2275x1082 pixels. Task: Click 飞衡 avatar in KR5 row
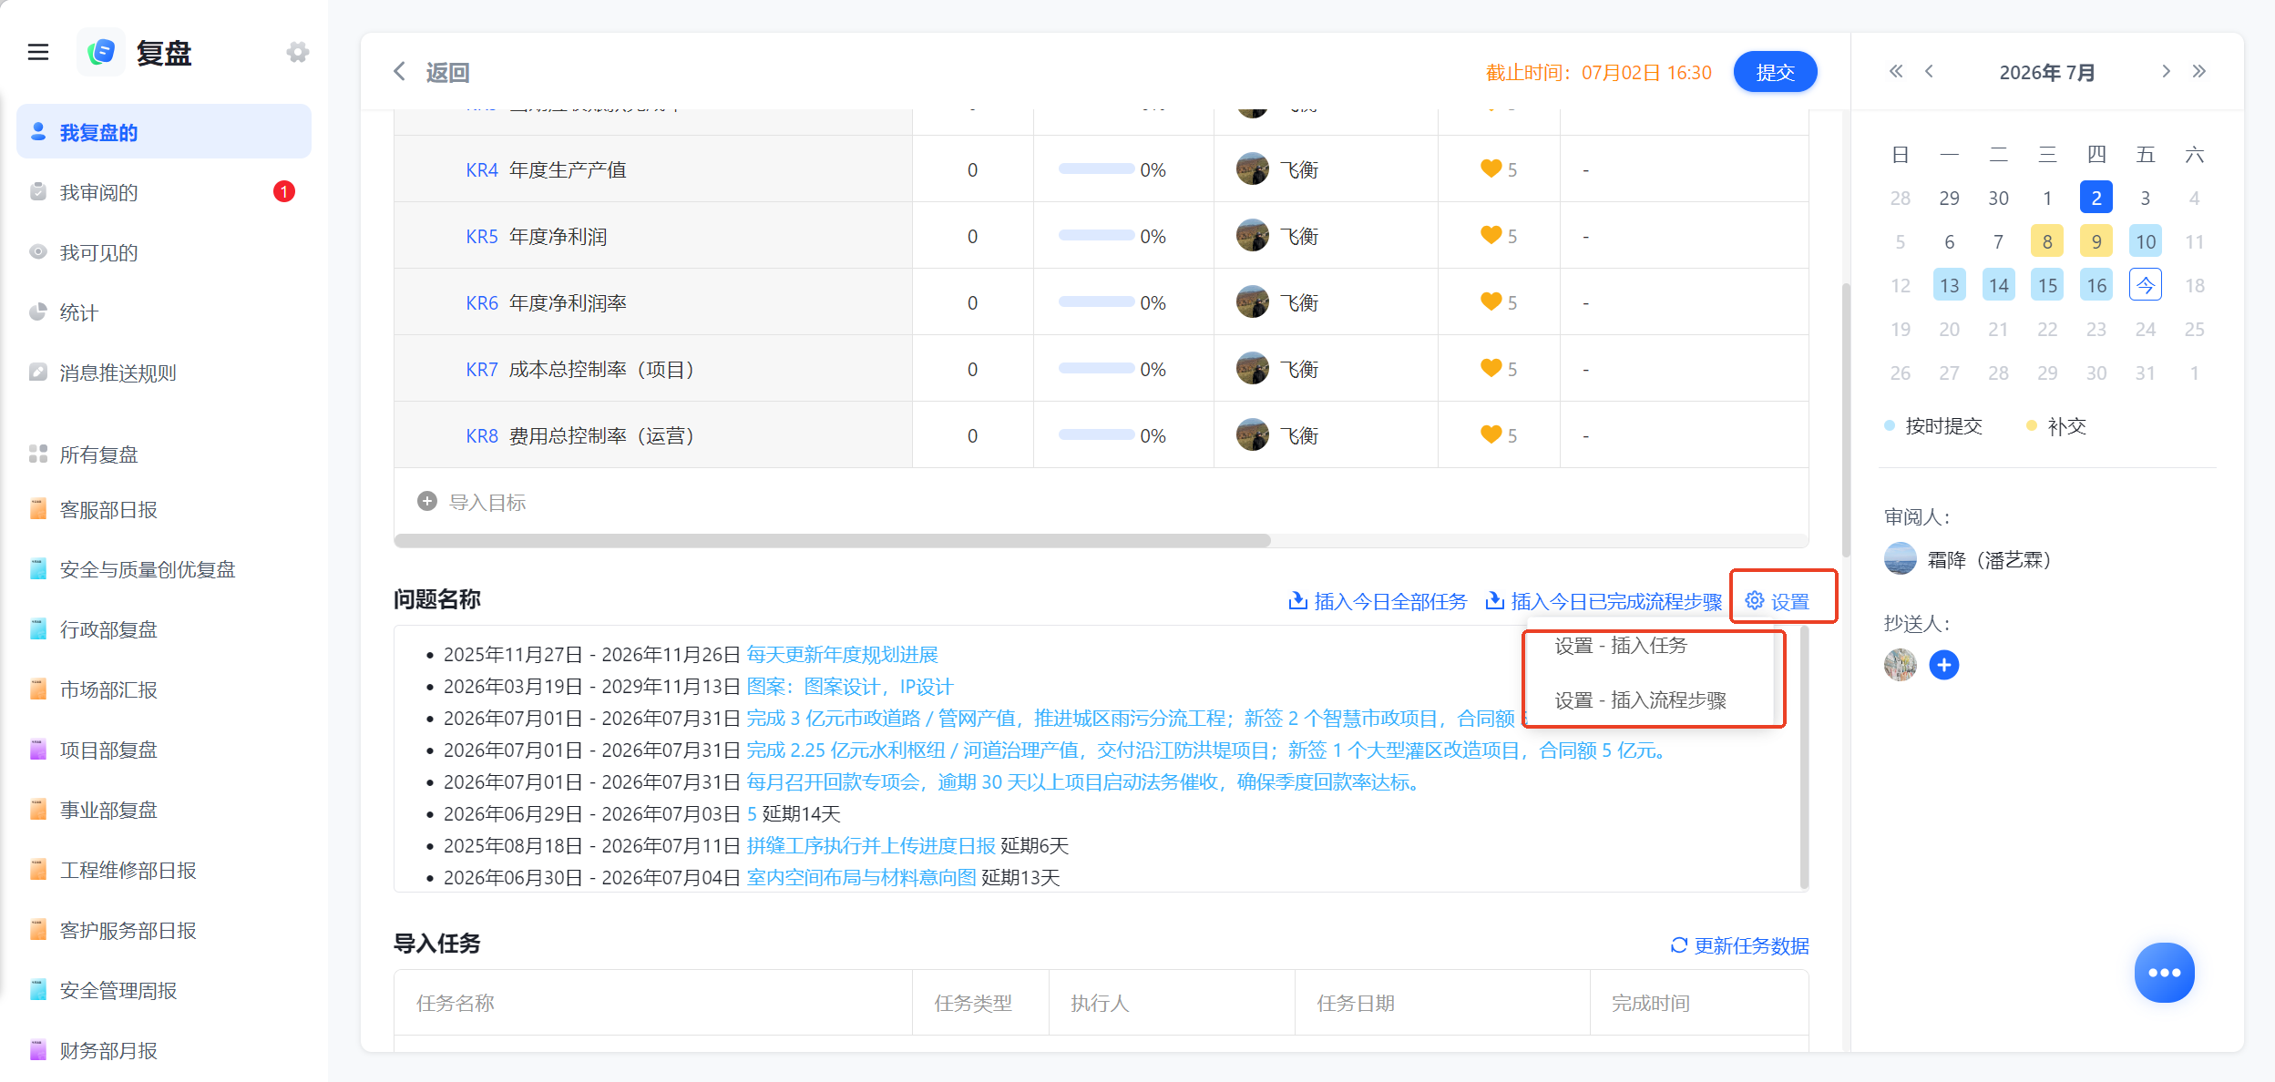[1253, 236]
